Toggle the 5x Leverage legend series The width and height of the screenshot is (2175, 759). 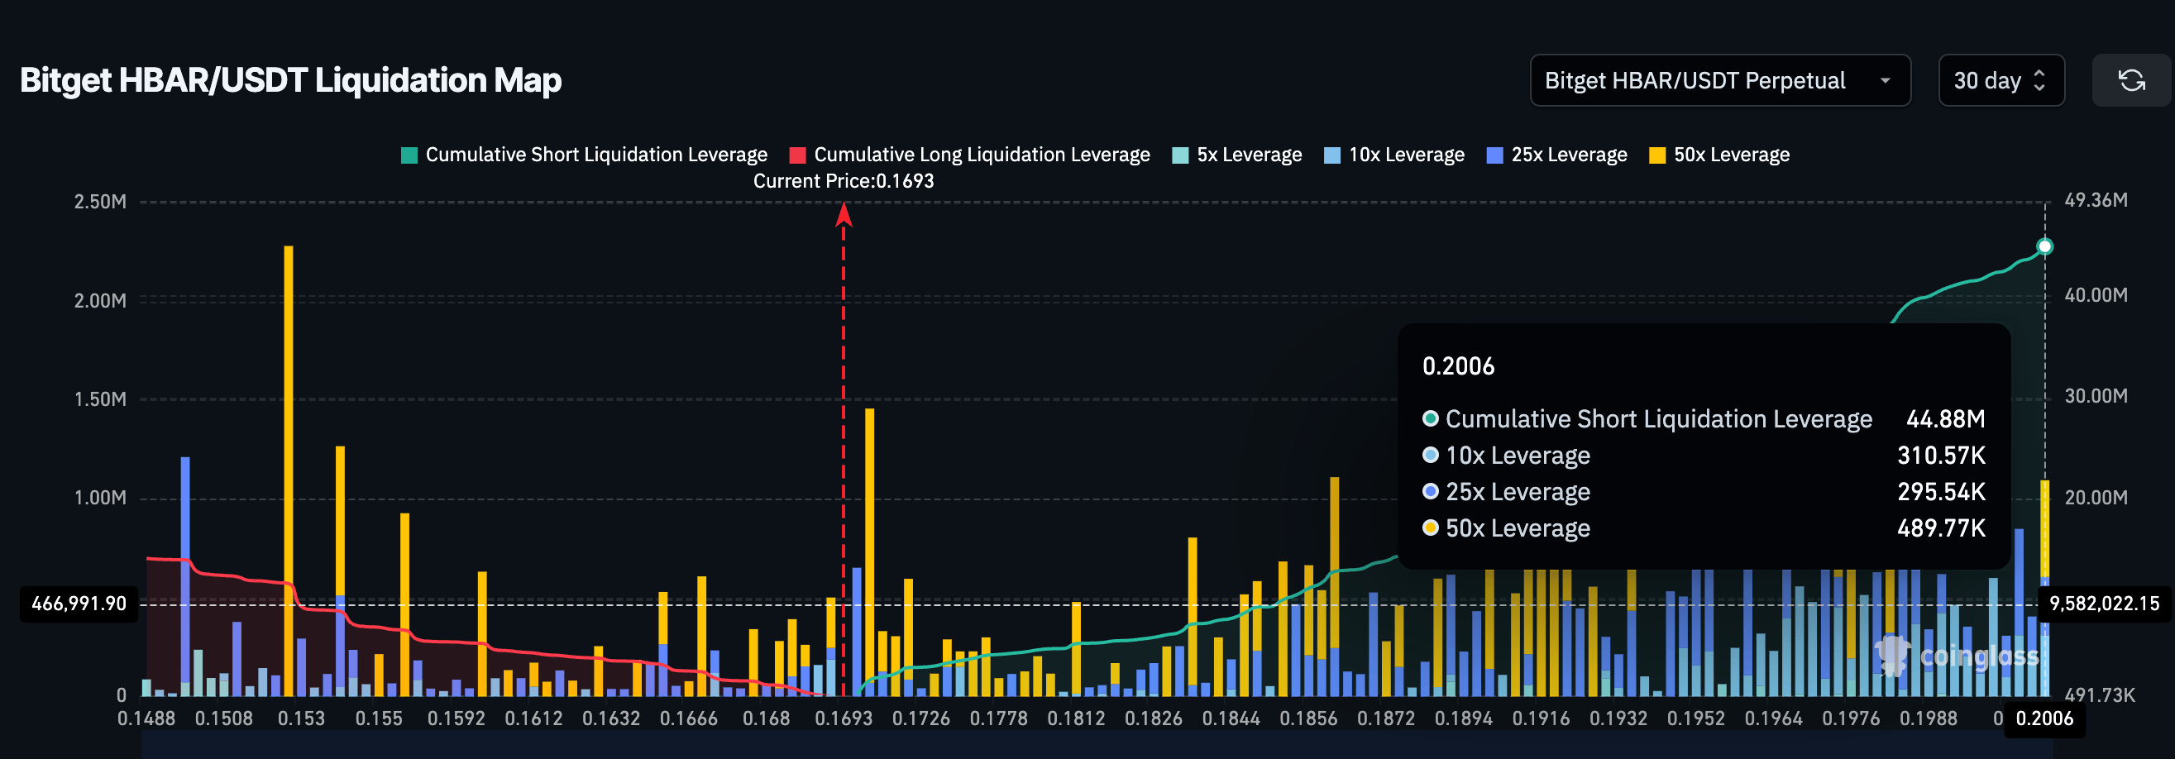click(x=1248, y=155)
